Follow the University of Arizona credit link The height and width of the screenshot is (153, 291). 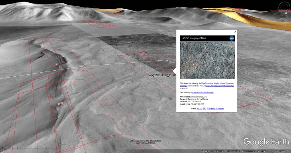(x=215, y=108)
